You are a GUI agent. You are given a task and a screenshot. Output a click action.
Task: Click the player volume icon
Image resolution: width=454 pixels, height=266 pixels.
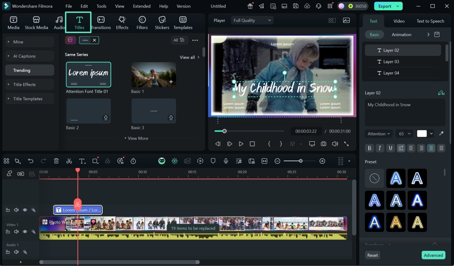[x=335, y=144]
